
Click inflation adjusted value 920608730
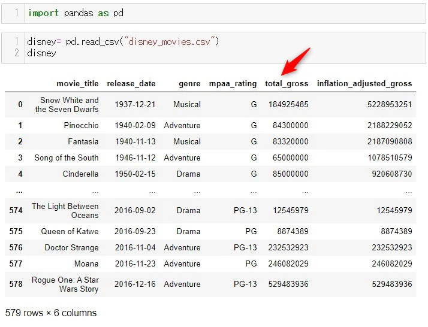pyautogui.click(x=391, y=174)
